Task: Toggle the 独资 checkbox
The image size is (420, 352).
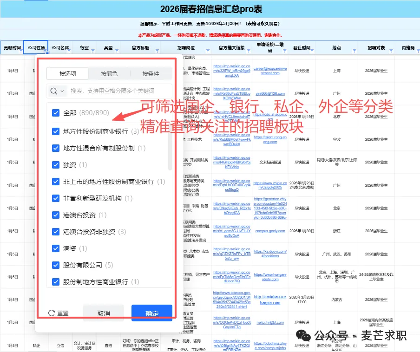Action: pos(56,165)
